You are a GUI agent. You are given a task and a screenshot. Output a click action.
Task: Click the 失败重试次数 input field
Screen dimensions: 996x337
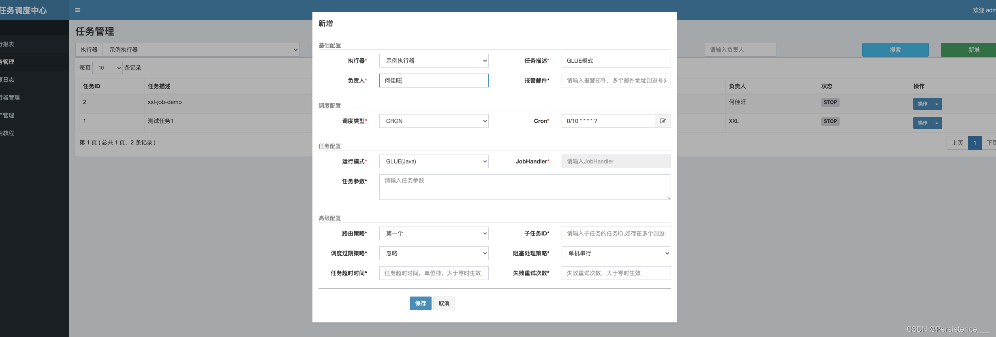tap(616, 273)
